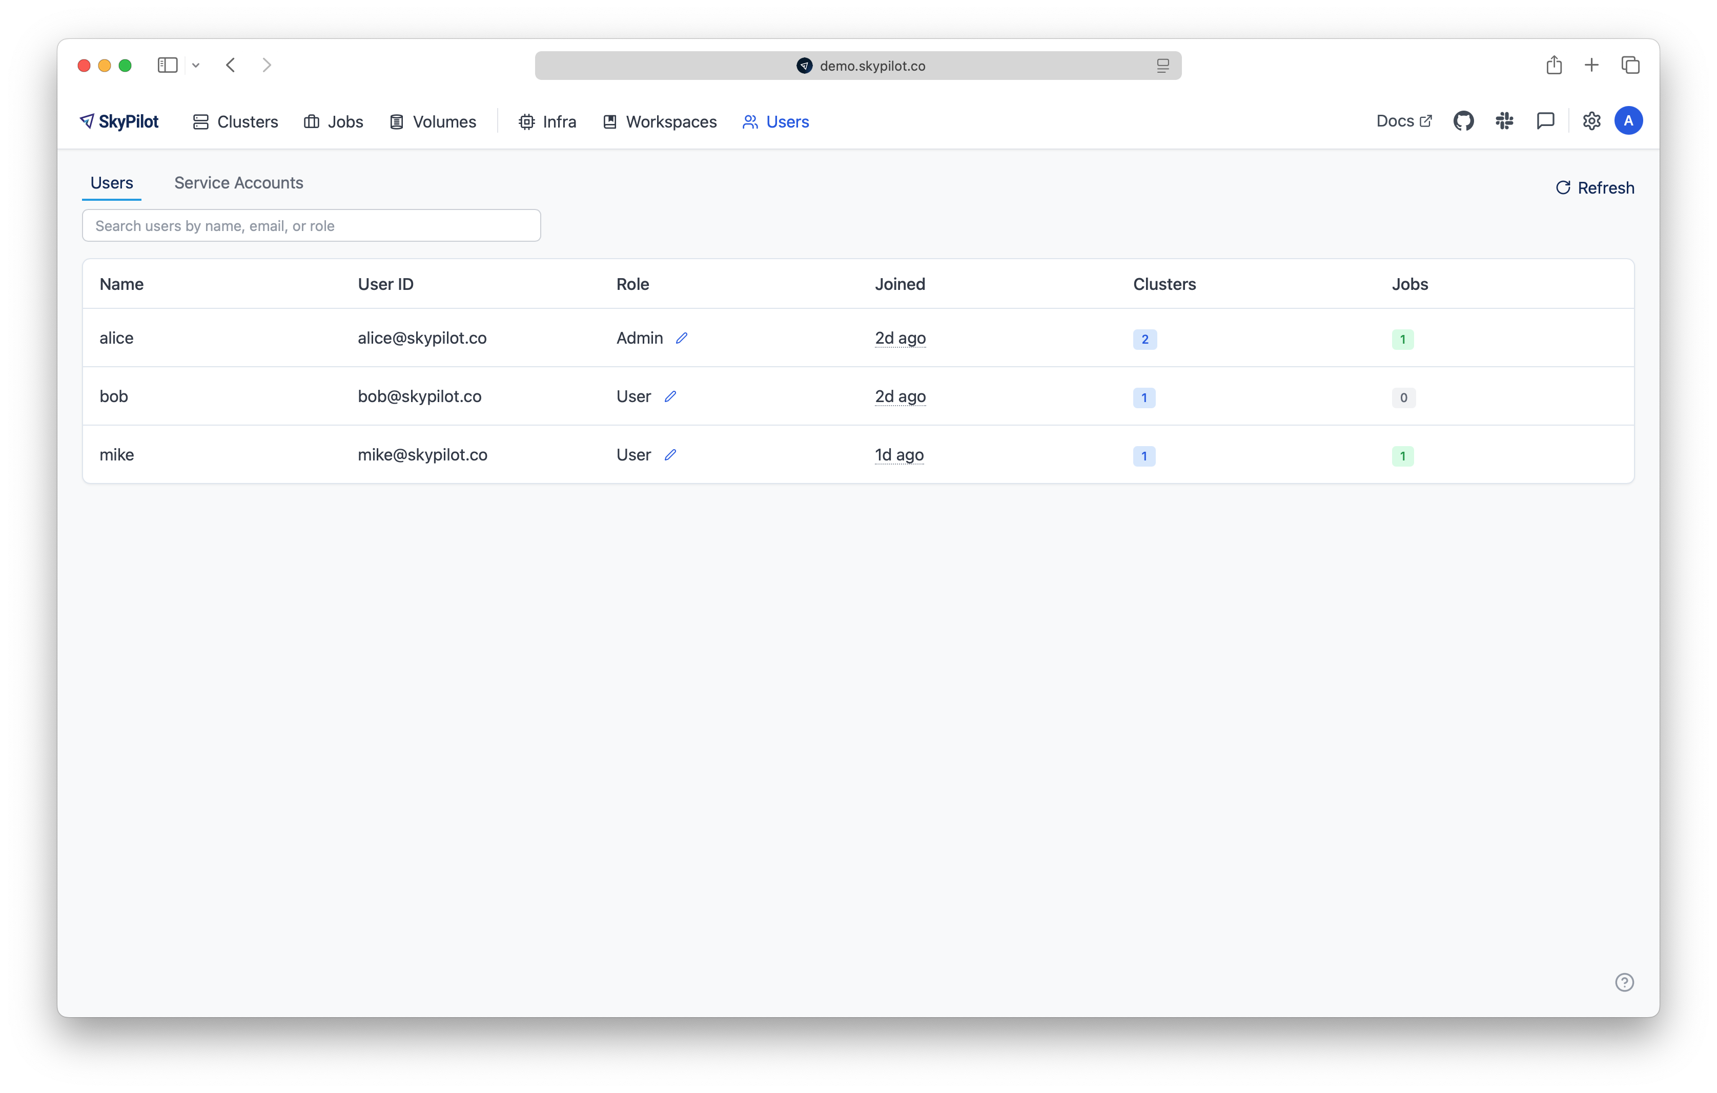Edit bob's role pencil icon
The image size is (1717, 1093).
670,396
